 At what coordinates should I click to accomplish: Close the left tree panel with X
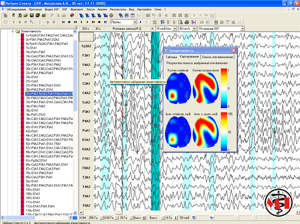(x=76, y=27)
